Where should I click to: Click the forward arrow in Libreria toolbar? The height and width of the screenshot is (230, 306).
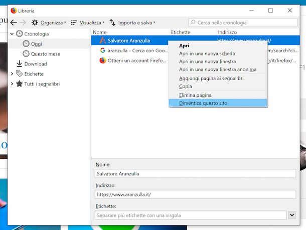pos(23,23)
